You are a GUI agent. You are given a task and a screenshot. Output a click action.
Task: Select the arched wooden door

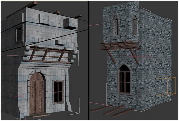point(37,93)
